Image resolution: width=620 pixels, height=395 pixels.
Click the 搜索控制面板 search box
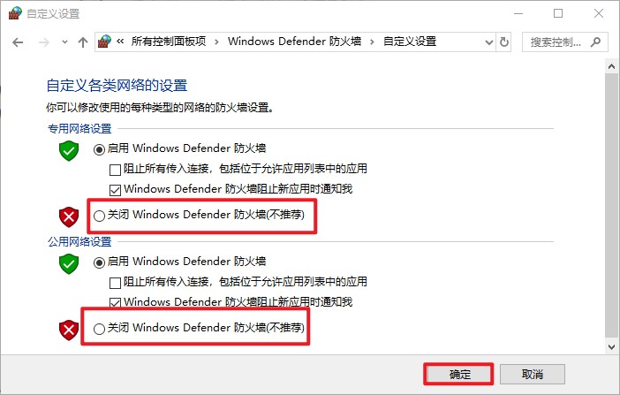(x=564, y=42)
